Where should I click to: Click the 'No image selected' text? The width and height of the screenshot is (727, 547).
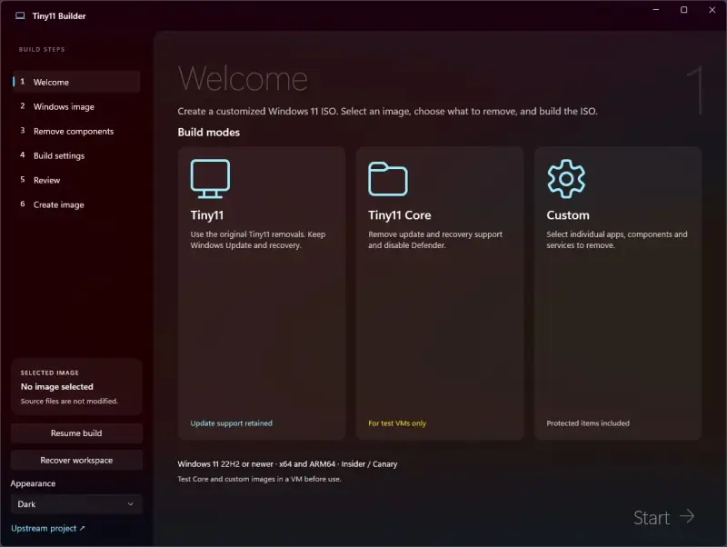point(57,386)
